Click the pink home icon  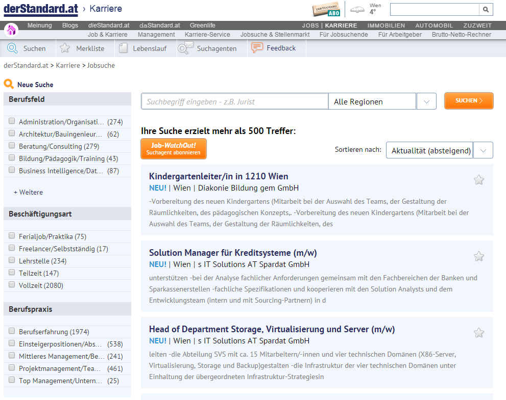11,30
